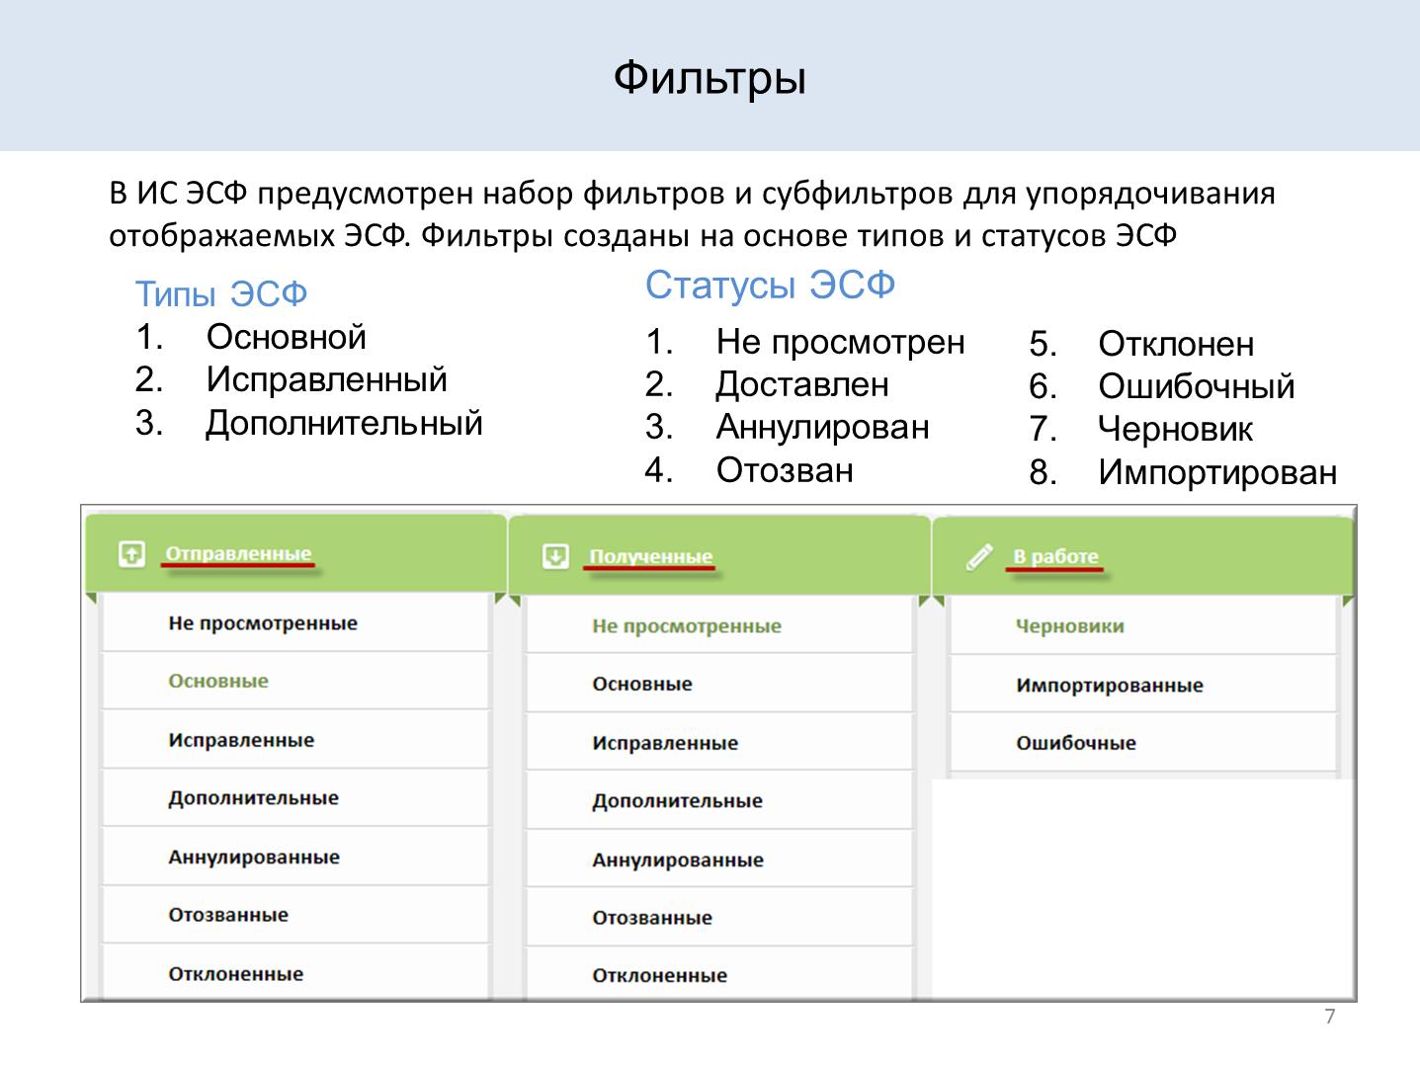The height and width of the screenshot is (1066, 1420).
Task: Click the pencil icon beside В работе
Action: tap(978, 557)
